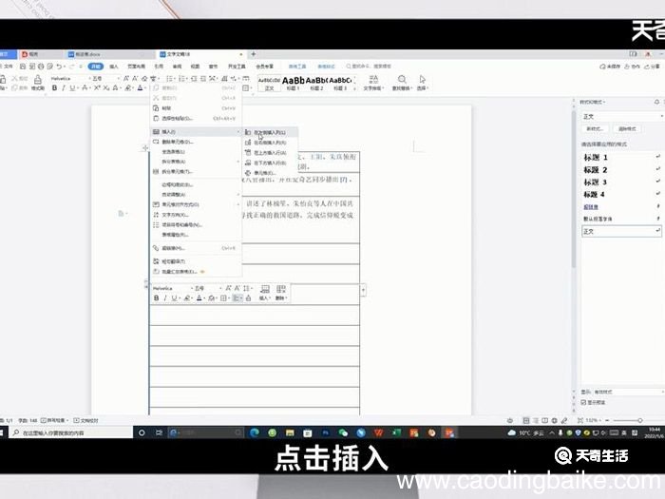This screenshot has height=499, width=665.
Task: Click the Undo arrow in quick access toolbar
Action: (x=59, y=67)
